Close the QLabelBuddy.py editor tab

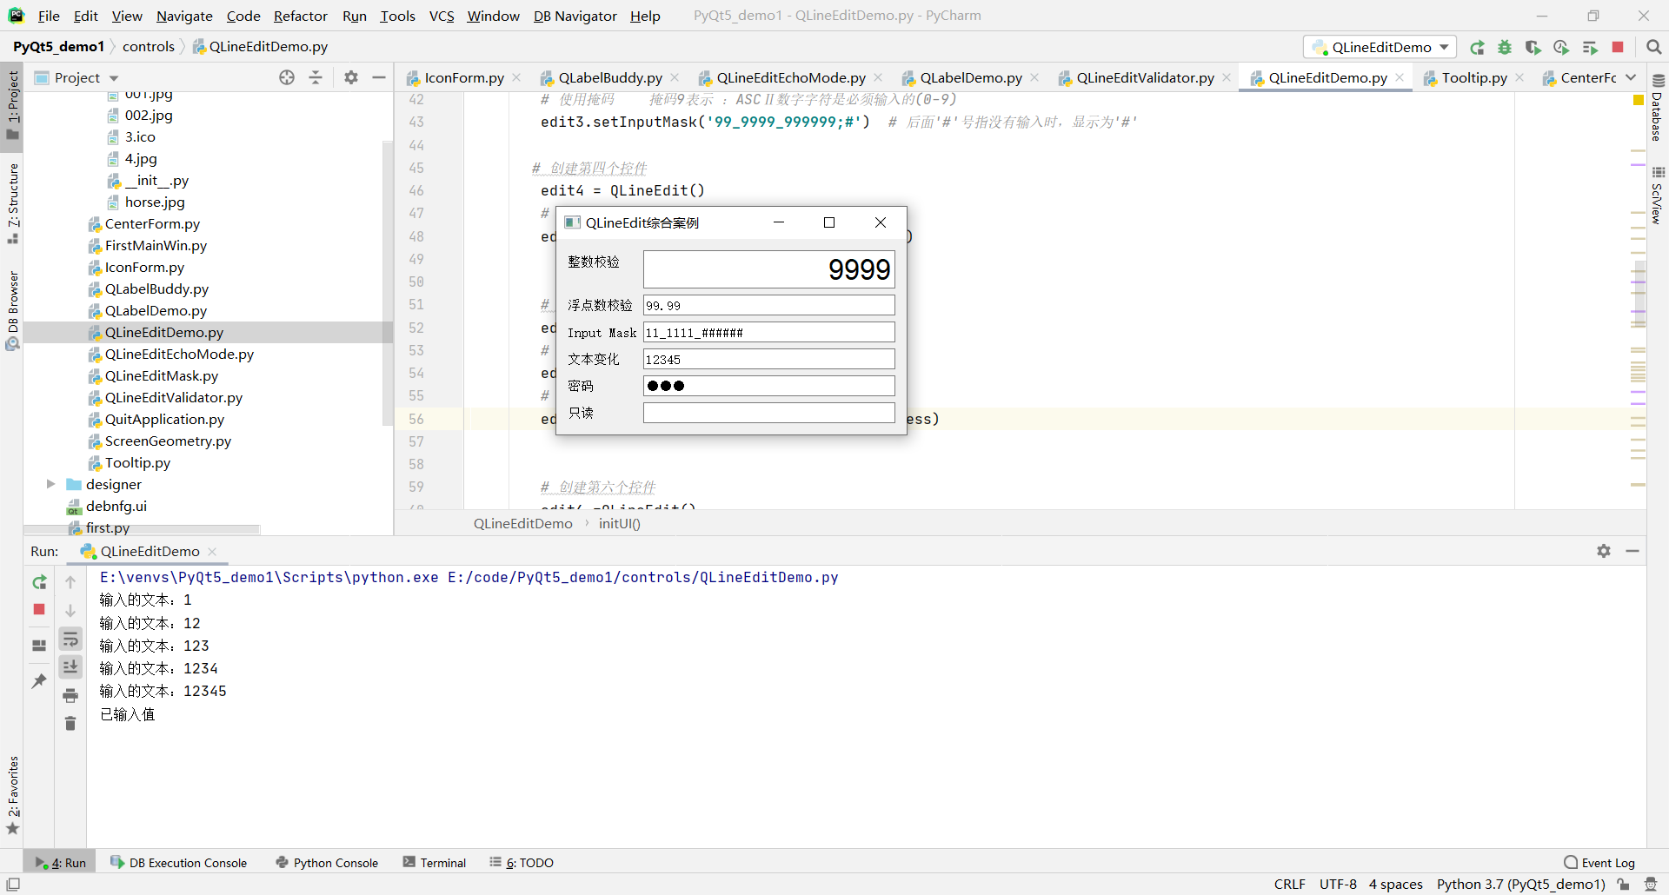(x=675, y=77)
